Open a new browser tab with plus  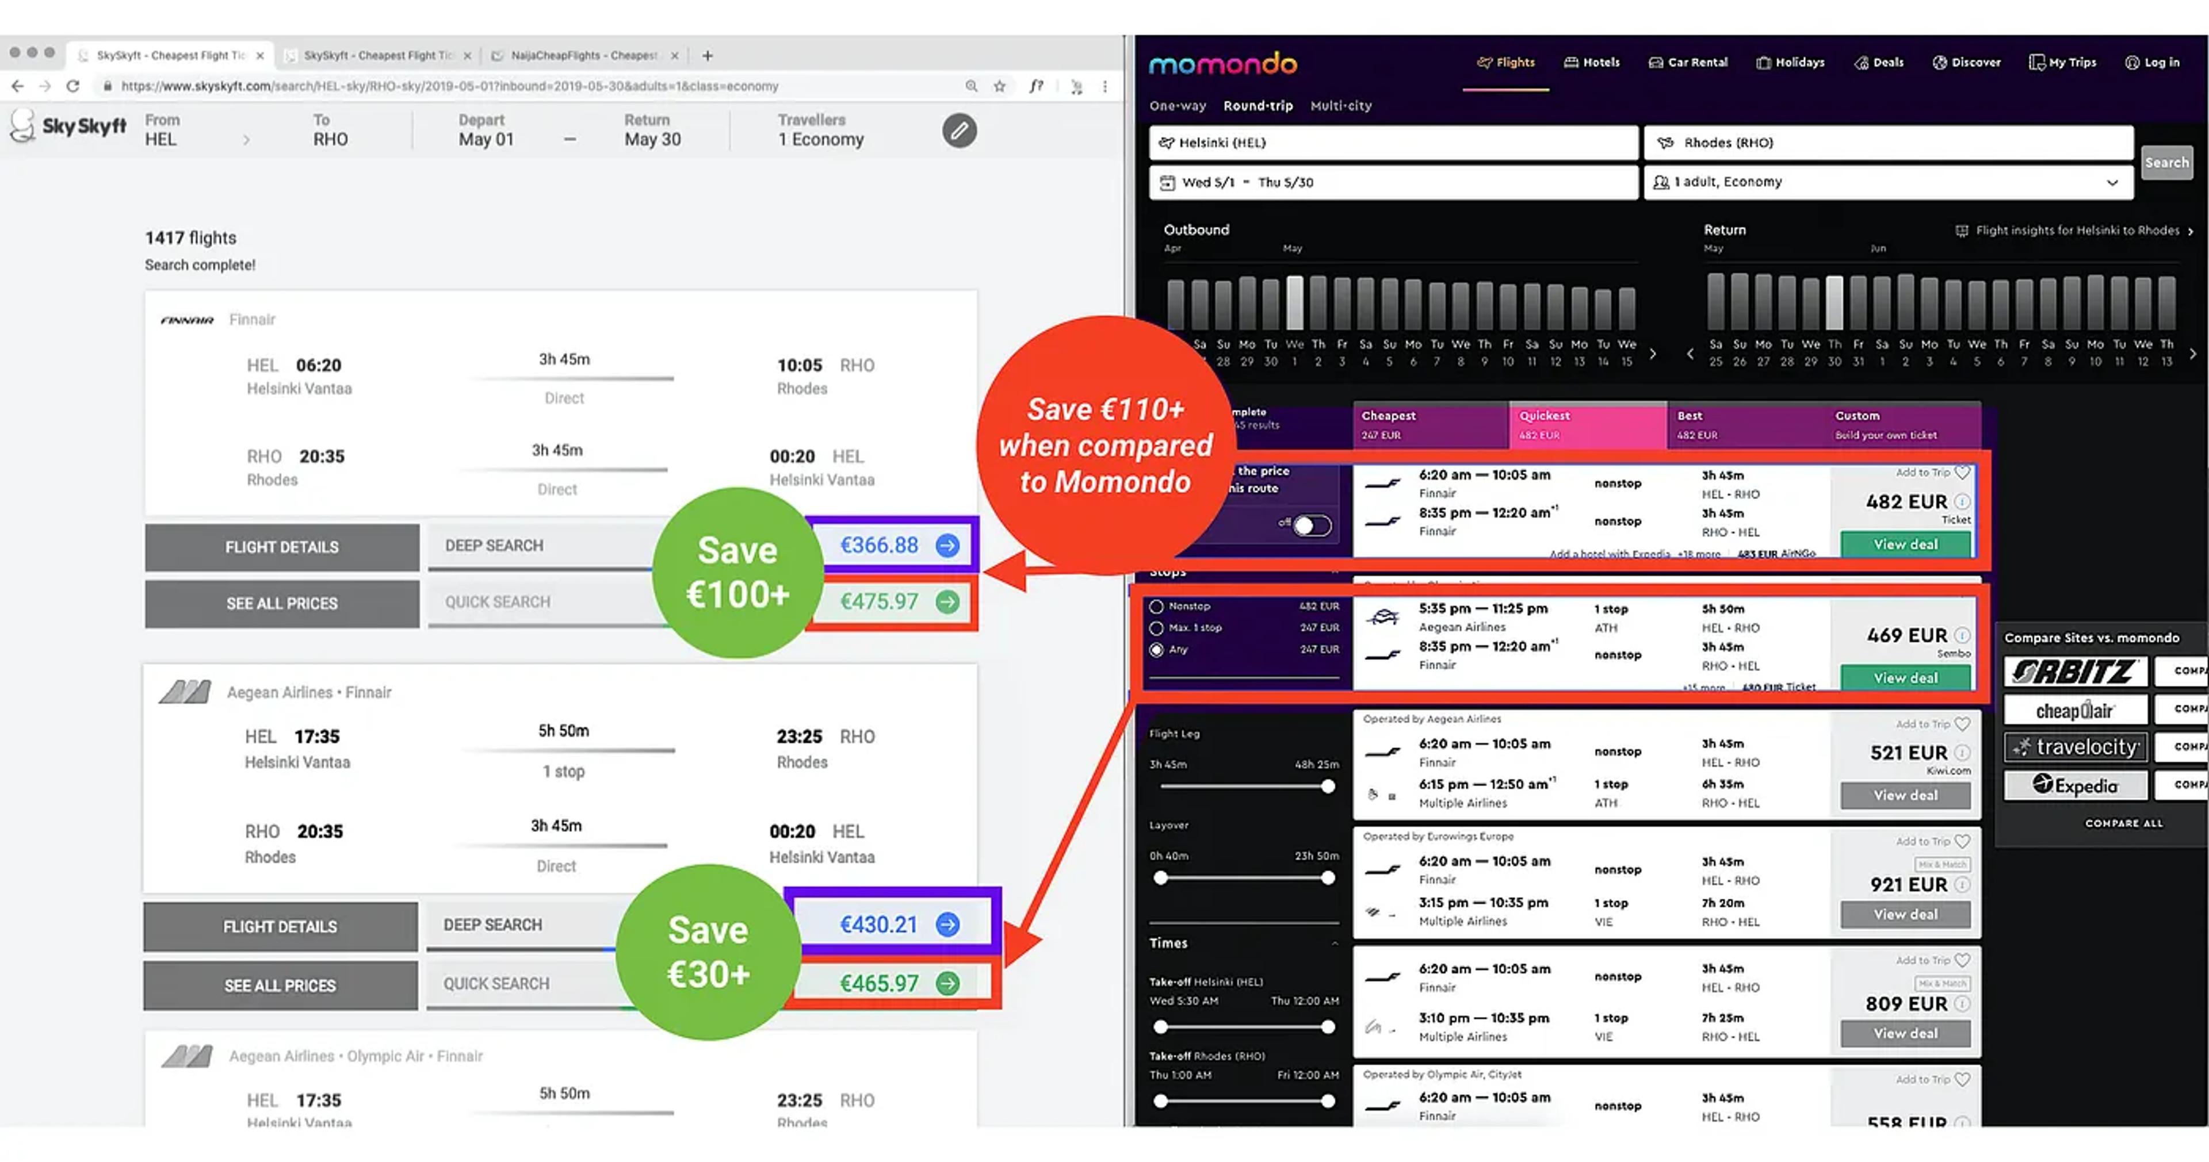click(x=708, y=56)
